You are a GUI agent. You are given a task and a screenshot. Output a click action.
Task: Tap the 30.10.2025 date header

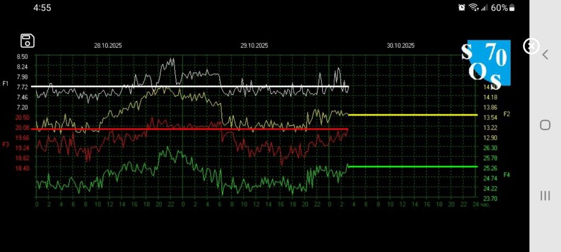(400, 46)
